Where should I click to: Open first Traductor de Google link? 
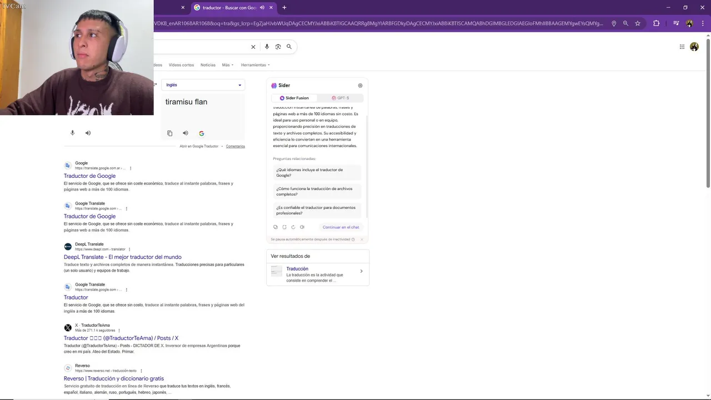[x=89, y=176]
